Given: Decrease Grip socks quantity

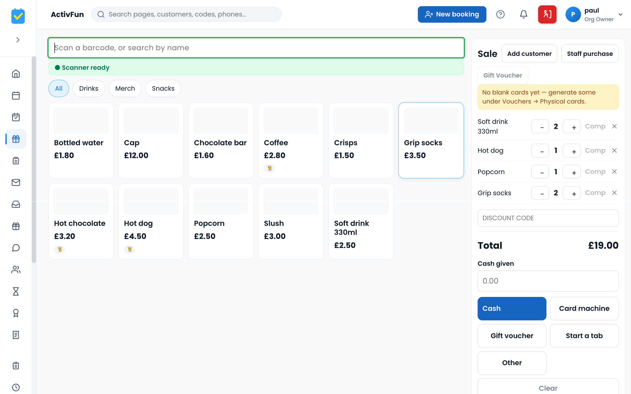Looking at the screenshot, I should point(540,193).
